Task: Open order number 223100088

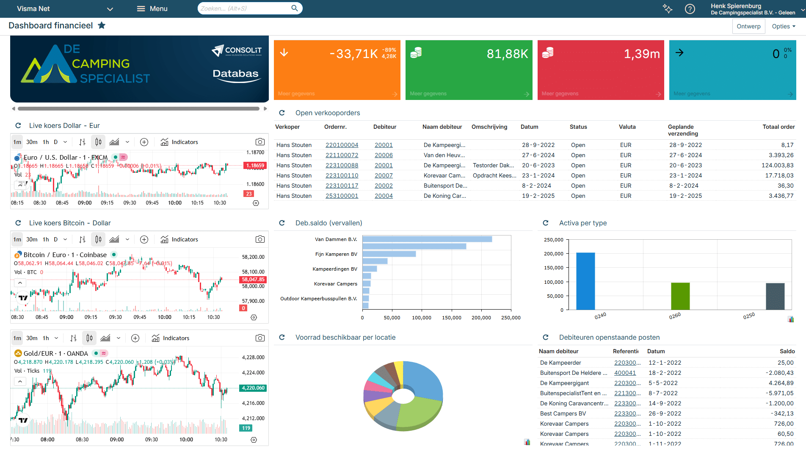Action: [342, 165]
